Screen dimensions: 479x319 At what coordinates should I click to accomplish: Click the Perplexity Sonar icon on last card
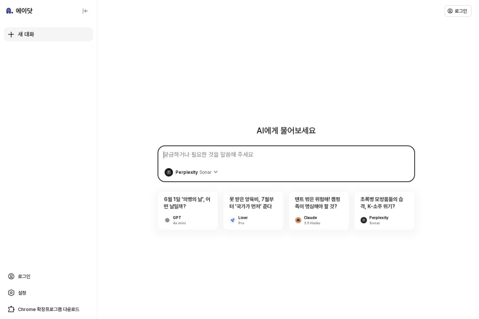[x=364, y=220]
